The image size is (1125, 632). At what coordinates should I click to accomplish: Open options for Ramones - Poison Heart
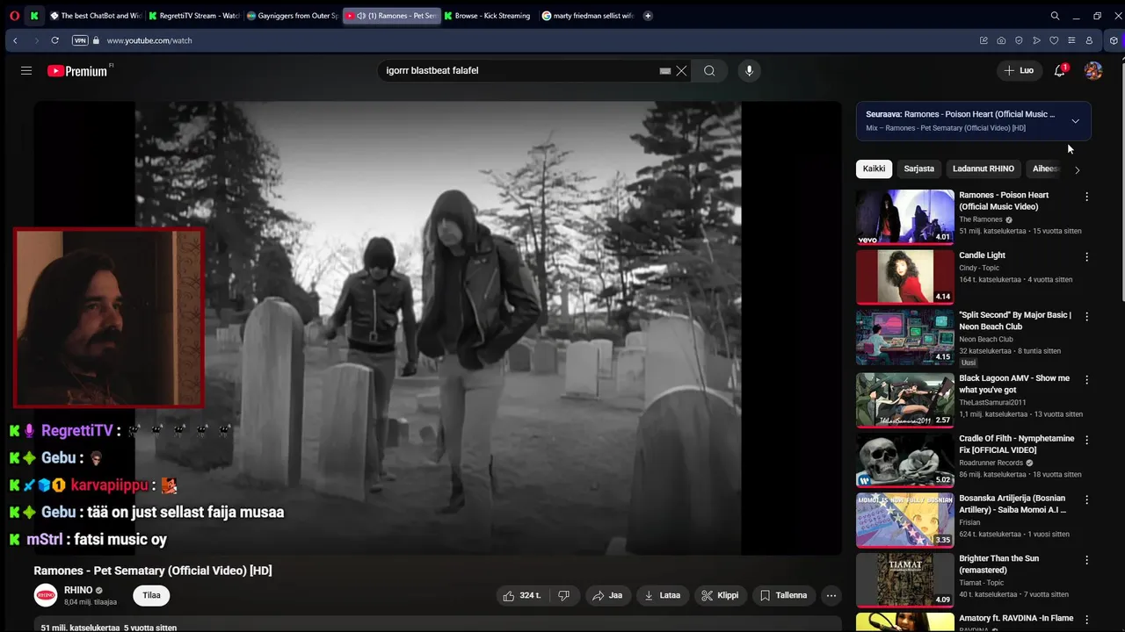pos(1086,197)
